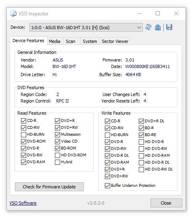Click Check for Firmware Update button
The image size is (192, 220).
(x=49, y=187)
